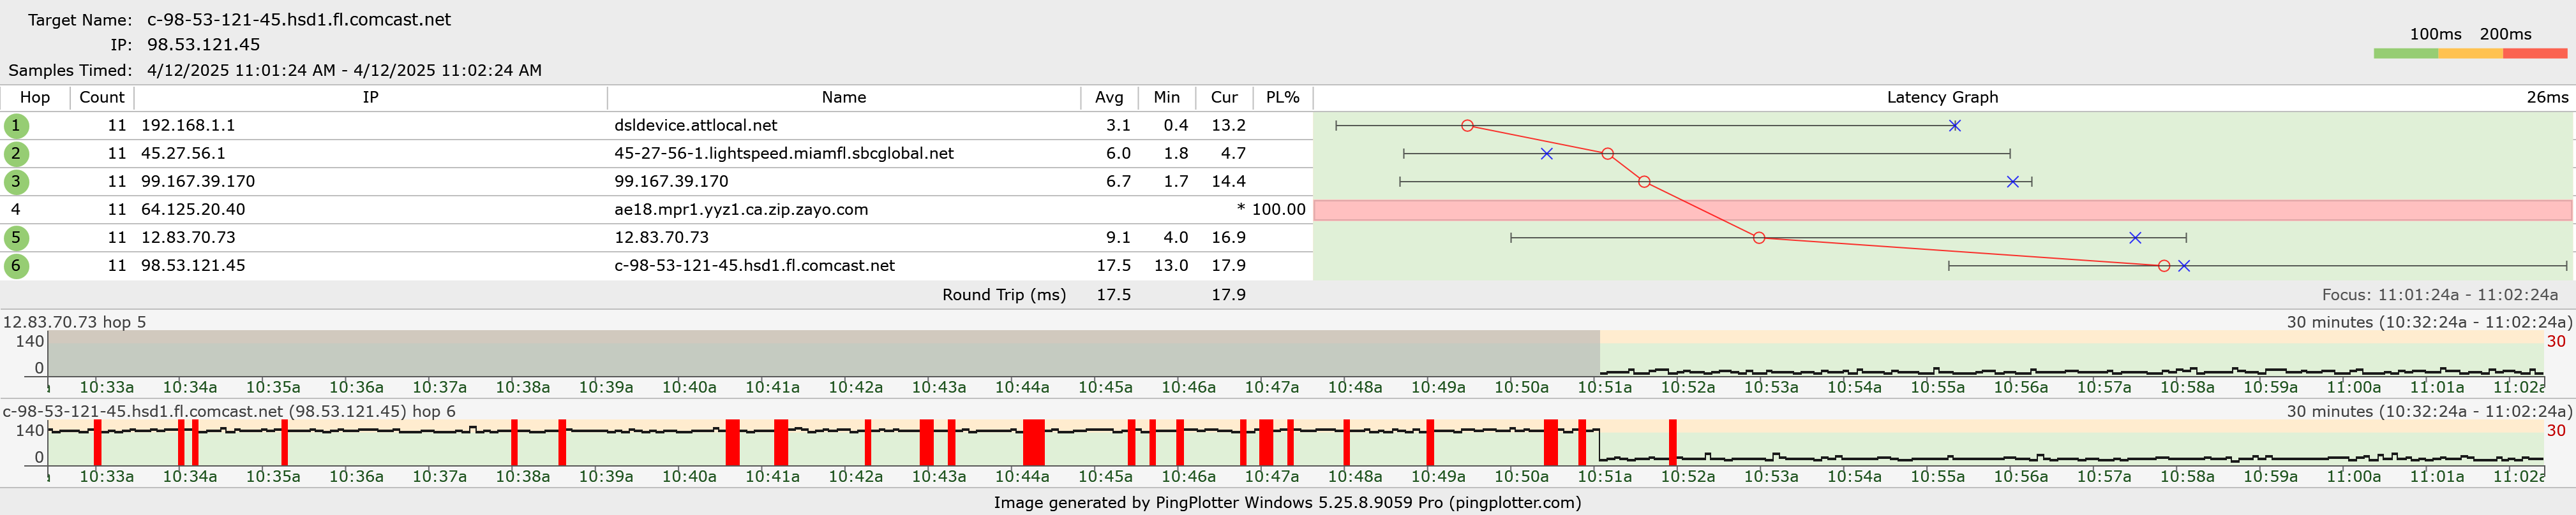Viewport: 2576px width, 515px height.
Task: Select dsldevice.attlocal.net name cell
Action: tap(696, 126)
